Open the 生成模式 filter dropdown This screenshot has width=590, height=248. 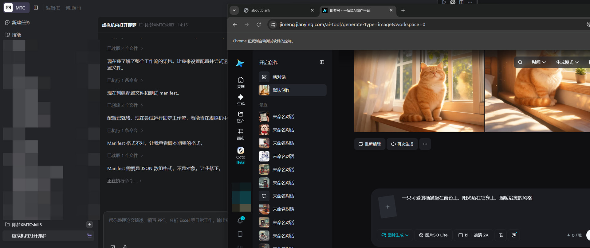pyautogui.click(x=567, y=62)
